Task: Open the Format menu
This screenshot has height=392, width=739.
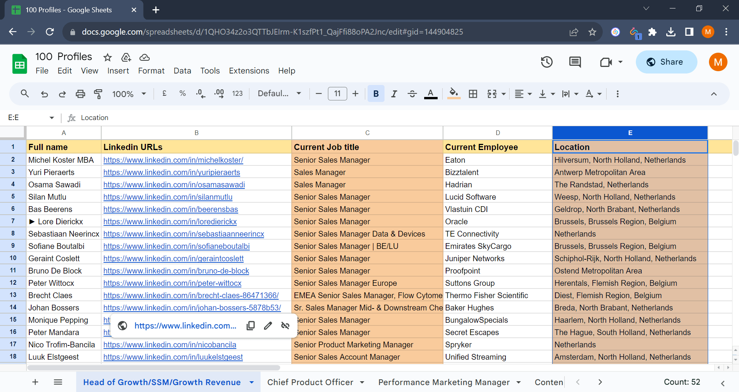Action: point(151,71)
